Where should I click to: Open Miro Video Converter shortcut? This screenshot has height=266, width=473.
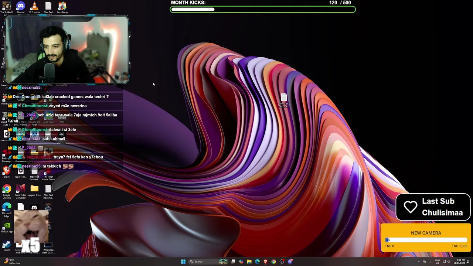click(21, 192)
